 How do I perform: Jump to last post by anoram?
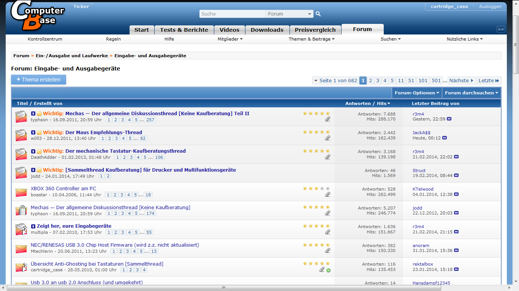(x=456, y=250)
